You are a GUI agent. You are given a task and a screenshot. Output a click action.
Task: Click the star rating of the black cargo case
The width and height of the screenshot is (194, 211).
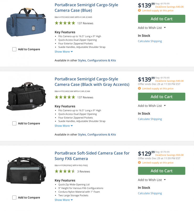coord(65,97)
